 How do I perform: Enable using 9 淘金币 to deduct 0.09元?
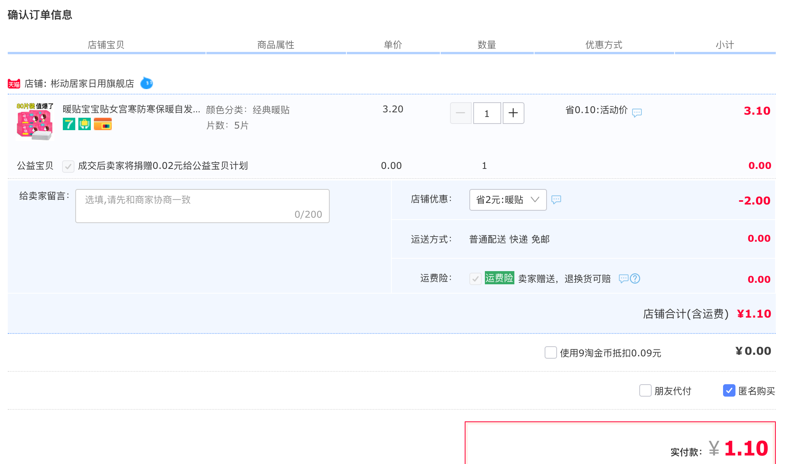551,352
